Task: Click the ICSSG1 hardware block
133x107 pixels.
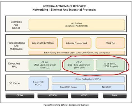Action: click(85, 95)
